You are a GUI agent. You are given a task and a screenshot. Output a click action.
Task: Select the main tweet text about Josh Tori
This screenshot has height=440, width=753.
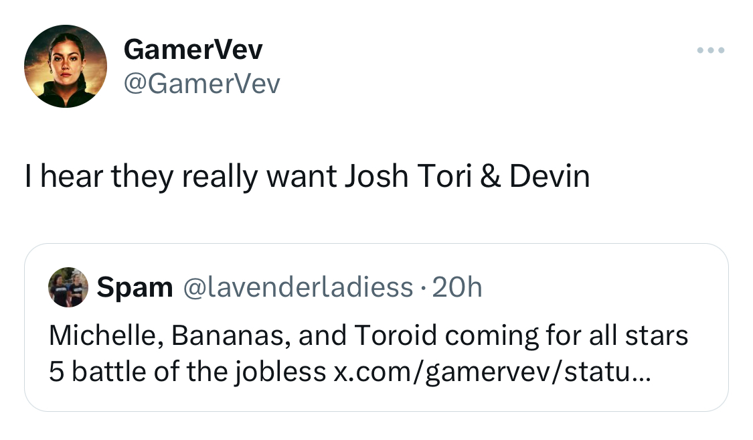pos(307,176)
